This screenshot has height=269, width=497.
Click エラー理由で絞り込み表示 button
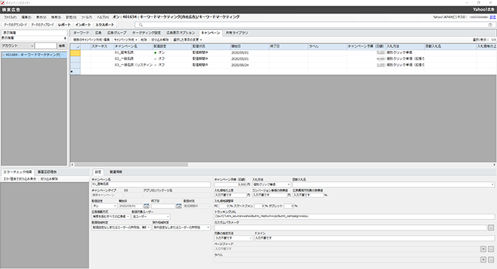[20, 179]
